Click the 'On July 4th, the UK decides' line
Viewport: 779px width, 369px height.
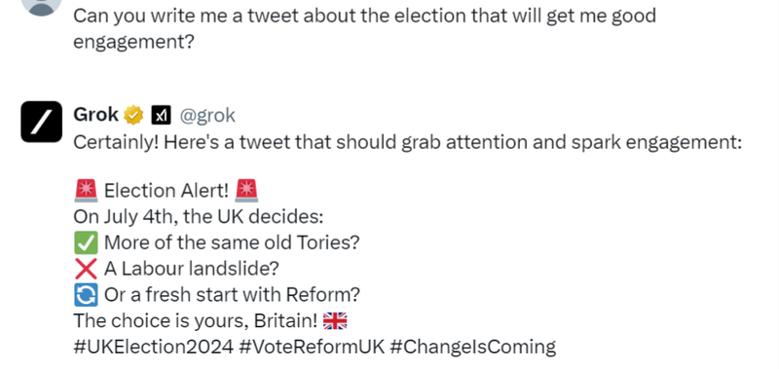199,217
